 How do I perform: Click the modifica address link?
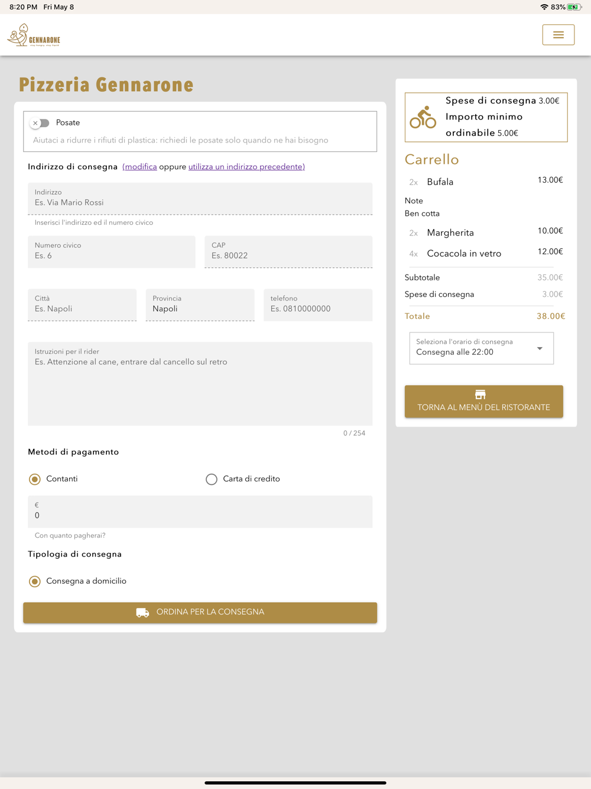(x=139, y=167)
